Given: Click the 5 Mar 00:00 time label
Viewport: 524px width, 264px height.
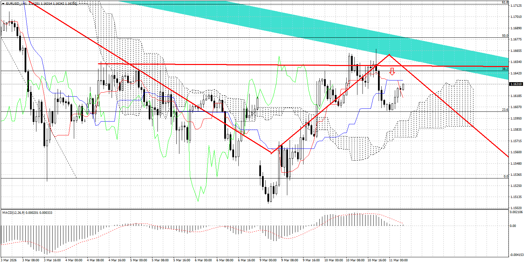Looking at the screenshot, I should click(x=139, y=260).
